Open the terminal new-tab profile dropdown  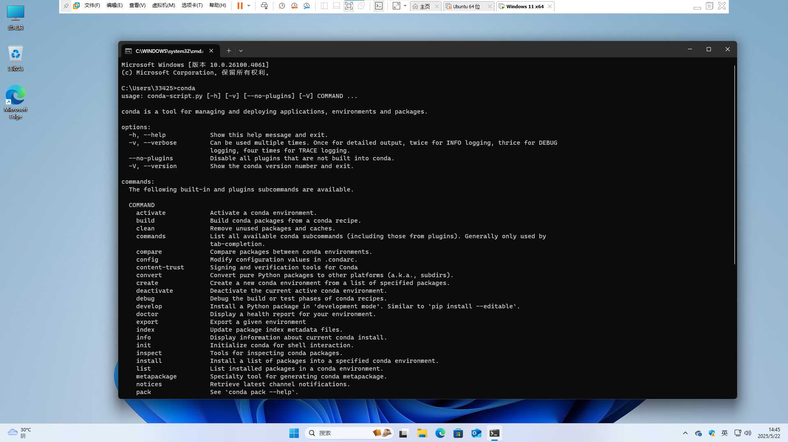241,51
